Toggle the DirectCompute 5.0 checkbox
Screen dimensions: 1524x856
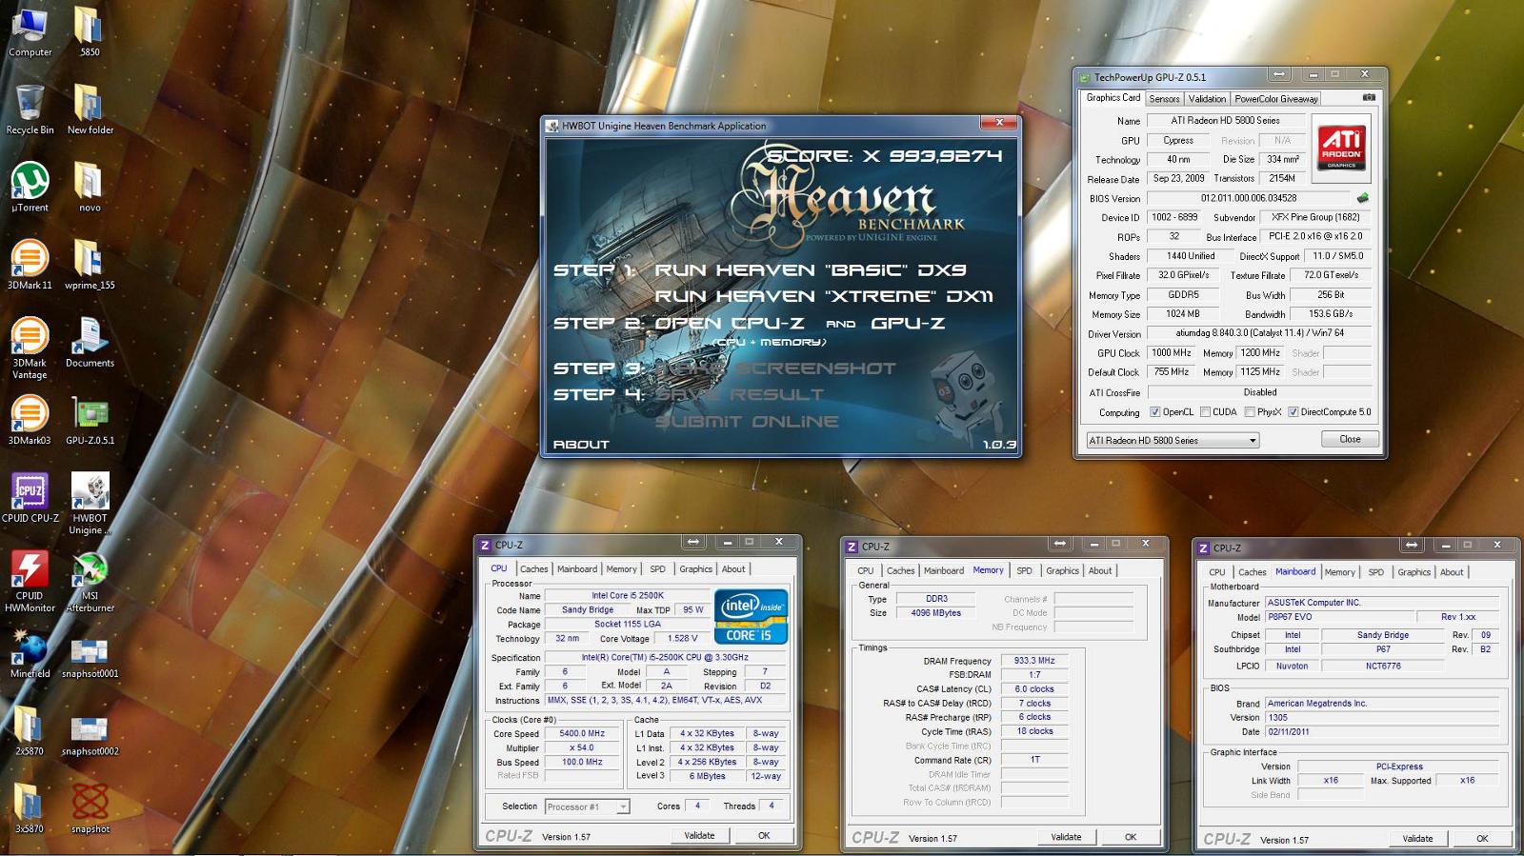click(x=1293, y=412)
